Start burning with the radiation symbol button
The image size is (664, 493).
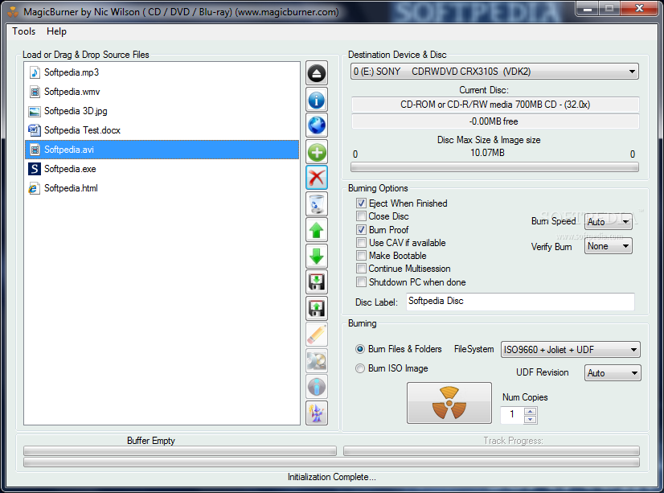449,403
